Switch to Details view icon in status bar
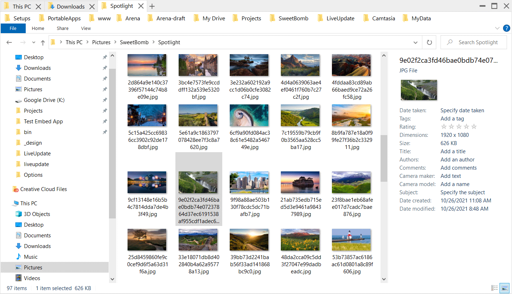 tap(494, 288)
